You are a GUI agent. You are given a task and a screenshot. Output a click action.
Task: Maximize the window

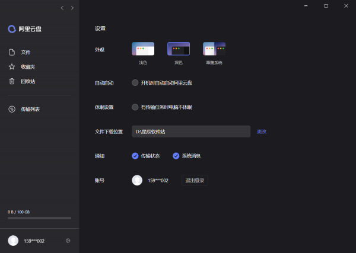tap(326, 6)
